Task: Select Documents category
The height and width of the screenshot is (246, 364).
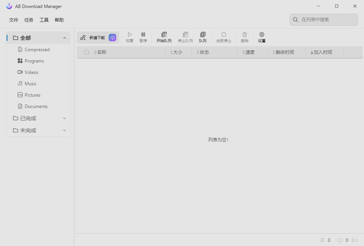Action: [38, 106]
